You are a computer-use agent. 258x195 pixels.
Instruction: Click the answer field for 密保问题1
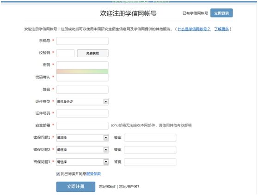(x=150, y=137)
